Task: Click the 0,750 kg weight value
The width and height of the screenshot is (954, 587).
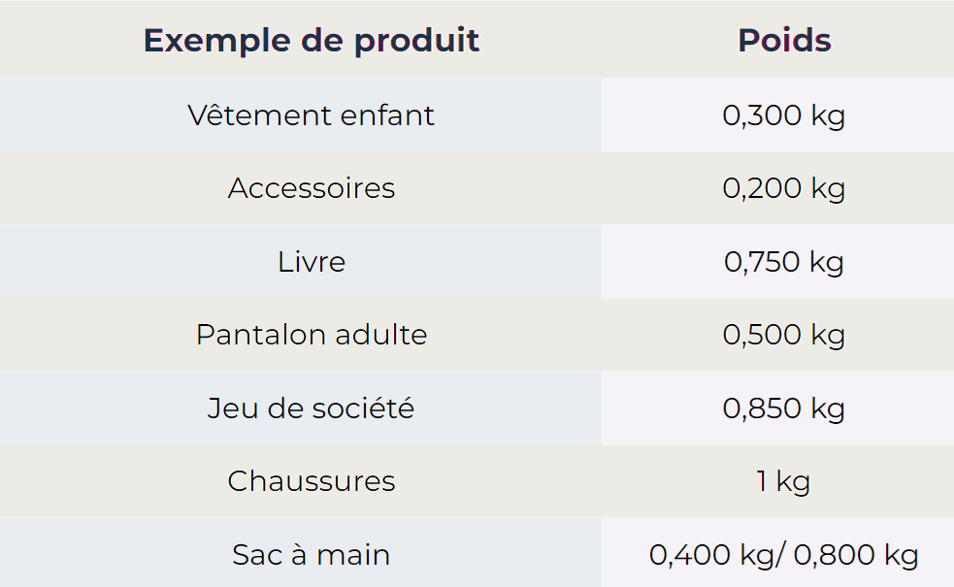Action: (x=783, y=262)
